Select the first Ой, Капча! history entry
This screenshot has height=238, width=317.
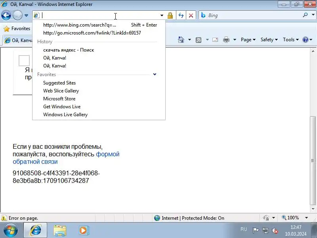coord(99,58)
